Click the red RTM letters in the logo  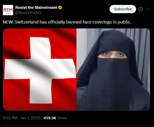click(x=8, y=10)
